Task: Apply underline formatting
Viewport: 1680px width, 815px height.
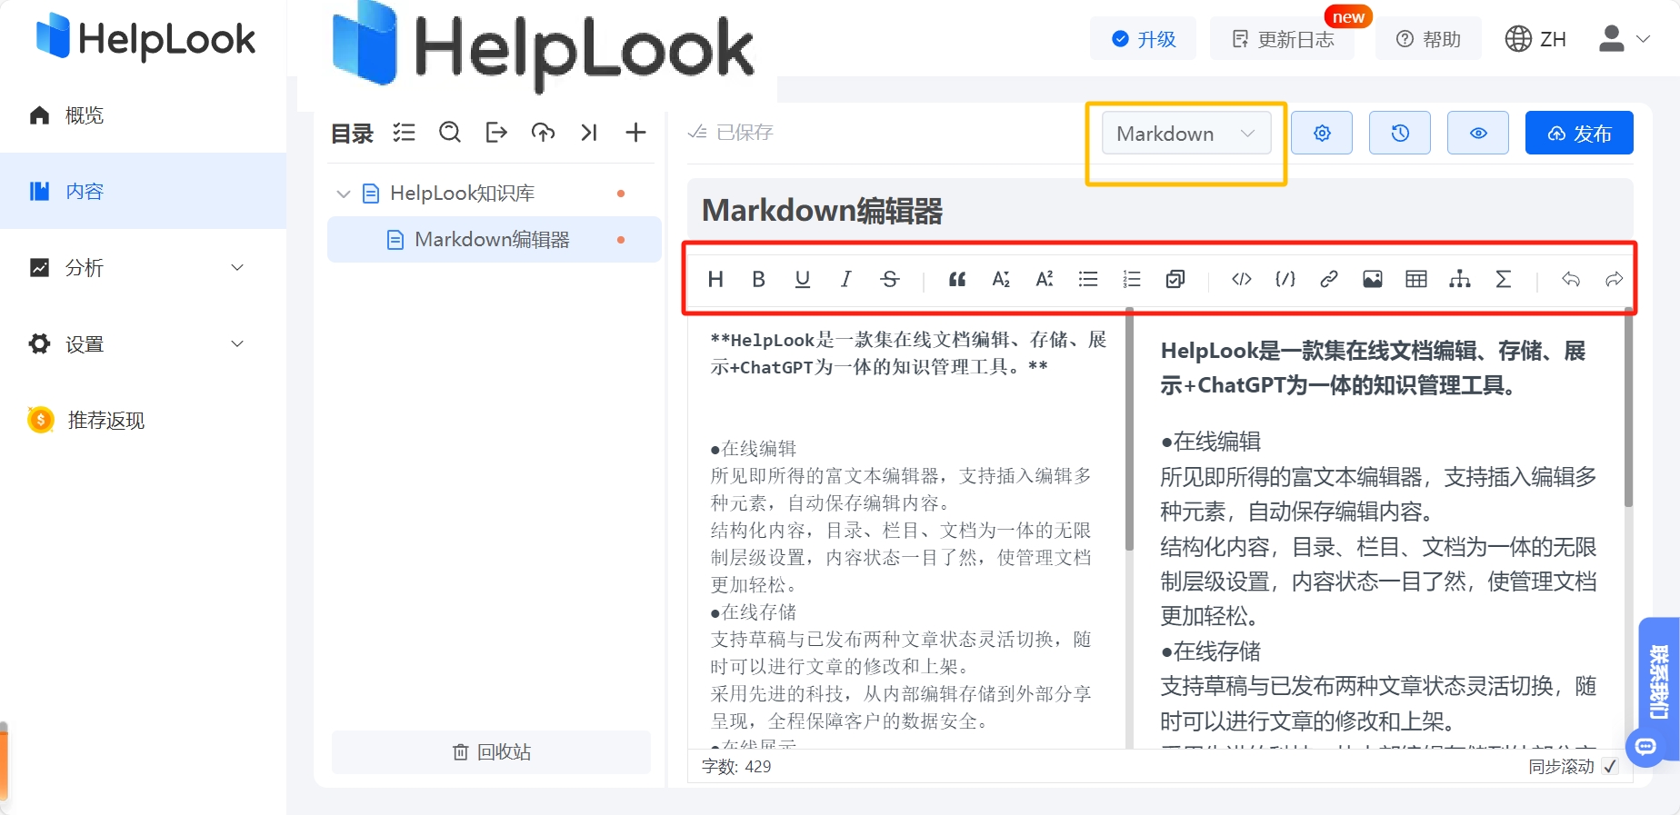Action: (803, 279)
